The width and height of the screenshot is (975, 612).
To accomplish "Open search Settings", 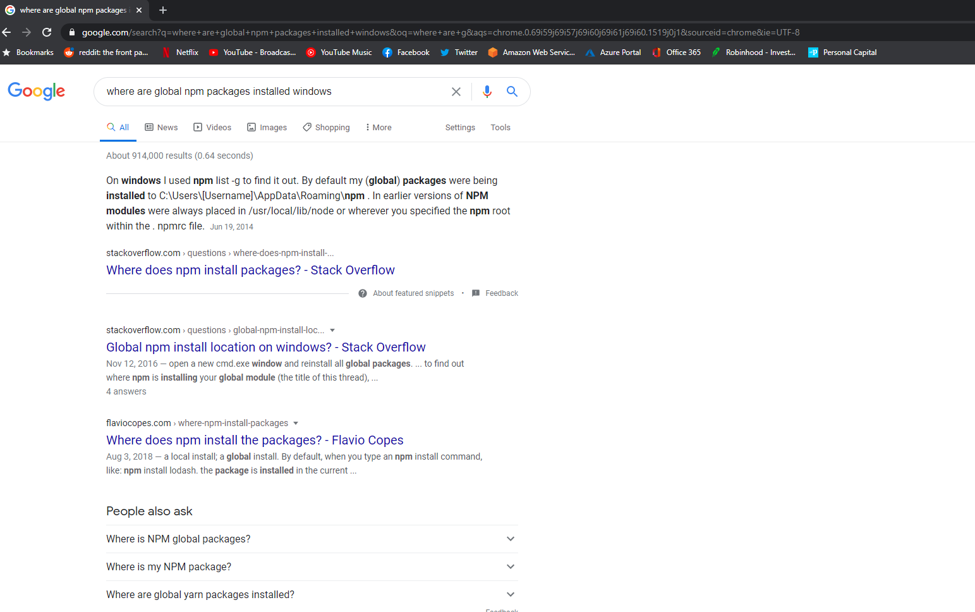I will click(x=459, y=127).
